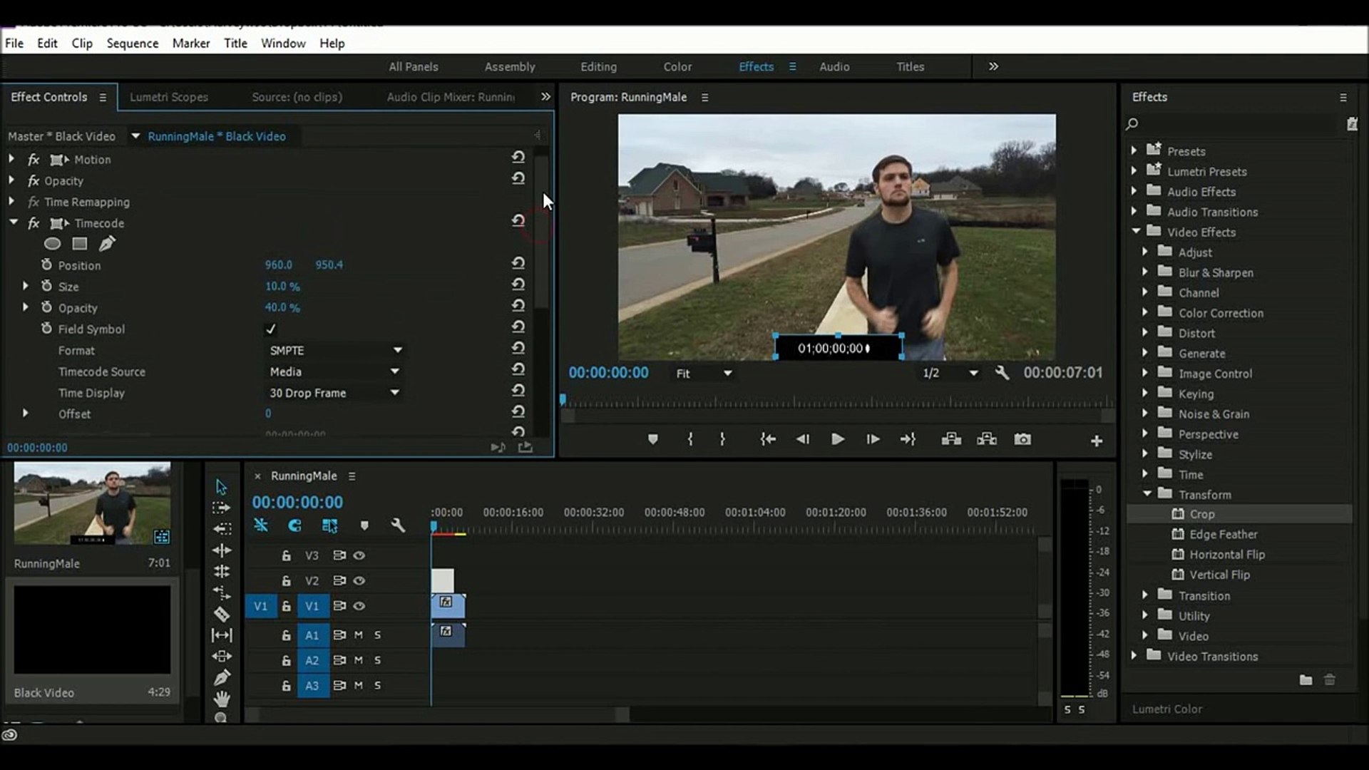Mute audio track A1

(x=359, y=635)
